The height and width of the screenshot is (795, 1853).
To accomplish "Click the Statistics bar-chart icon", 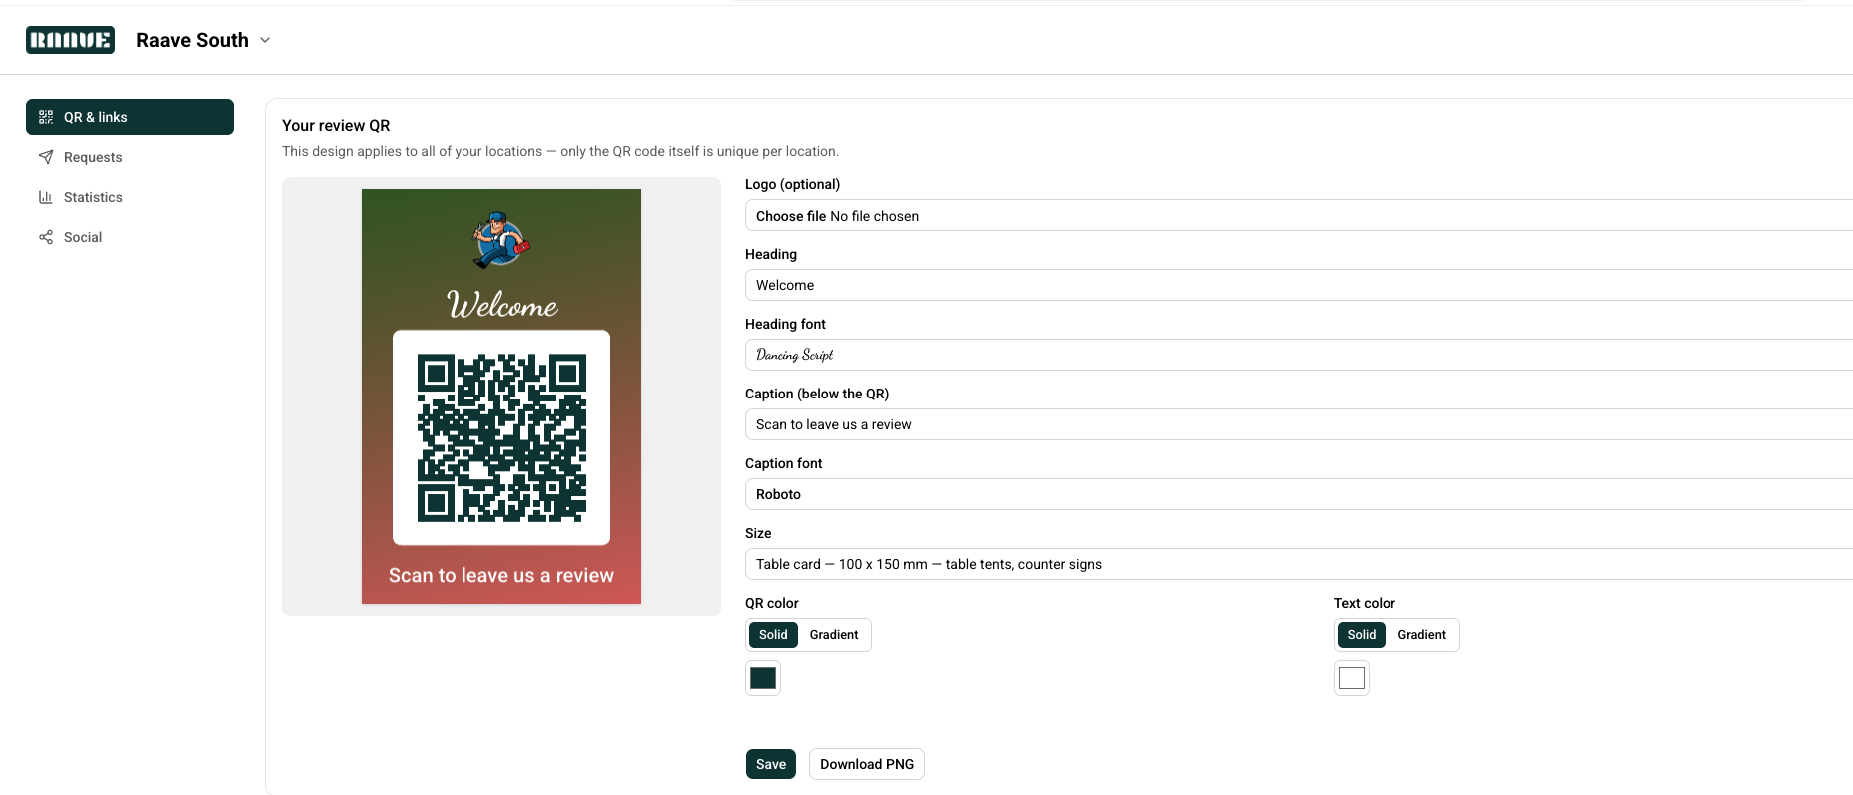I will (46, 197).
